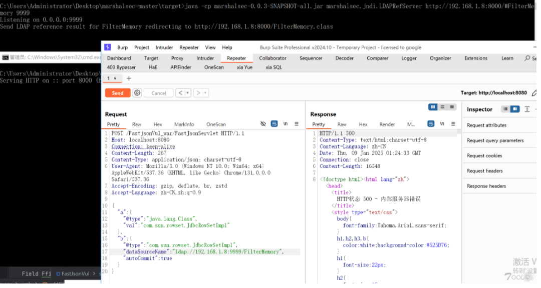Select tabbed layout icon

[x=452, y=107]
